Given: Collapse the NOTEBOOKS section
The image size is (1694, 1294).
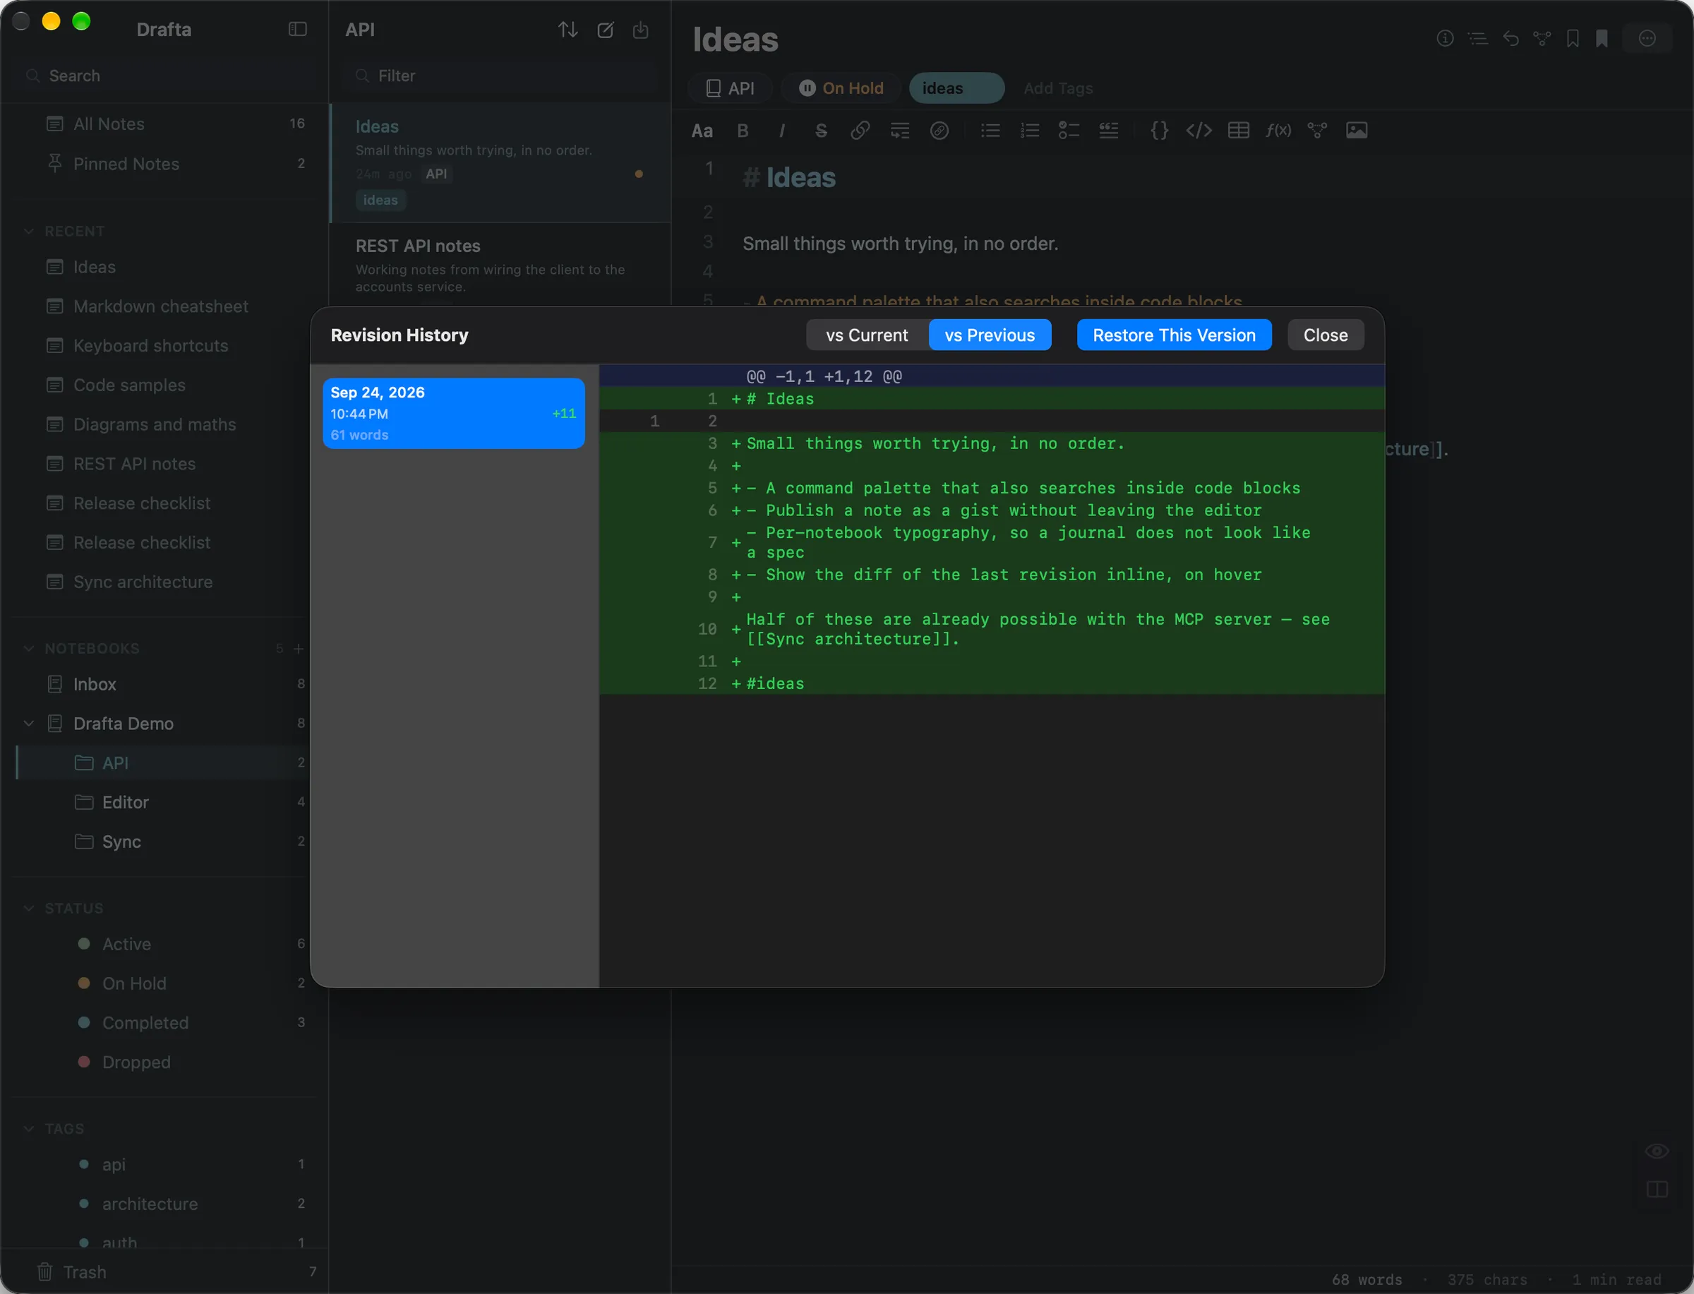Looking at the screenshot, I should tap(28, 649).
